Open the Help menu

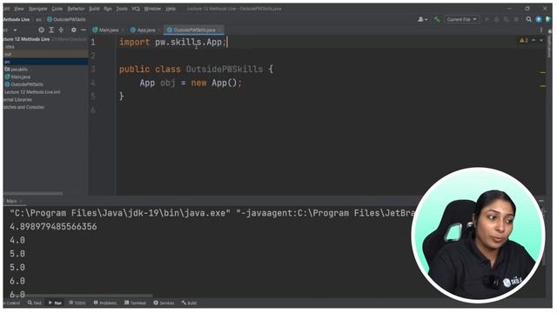click(171, 9)
